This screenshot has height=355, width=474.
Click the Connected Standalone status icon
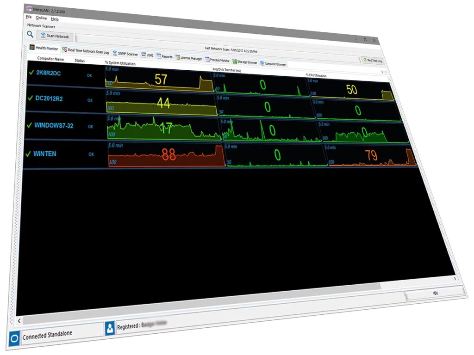coord(14,339)
